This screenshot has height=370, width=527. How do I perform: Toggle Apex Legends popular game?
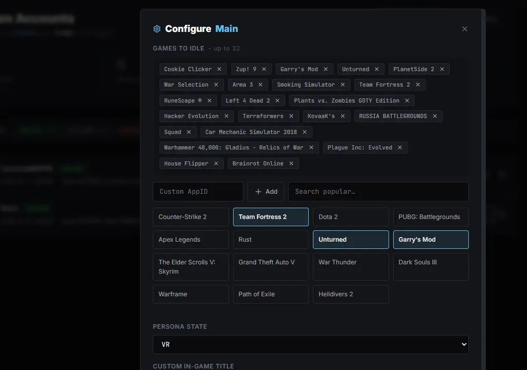[191, 240]
